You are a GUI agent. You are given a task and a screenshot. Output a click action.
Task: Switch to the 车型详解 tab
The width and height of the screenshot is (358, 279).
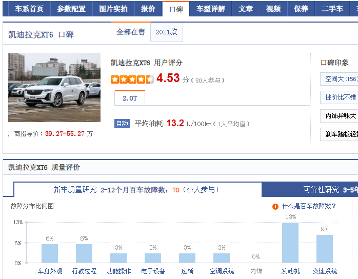210,9
